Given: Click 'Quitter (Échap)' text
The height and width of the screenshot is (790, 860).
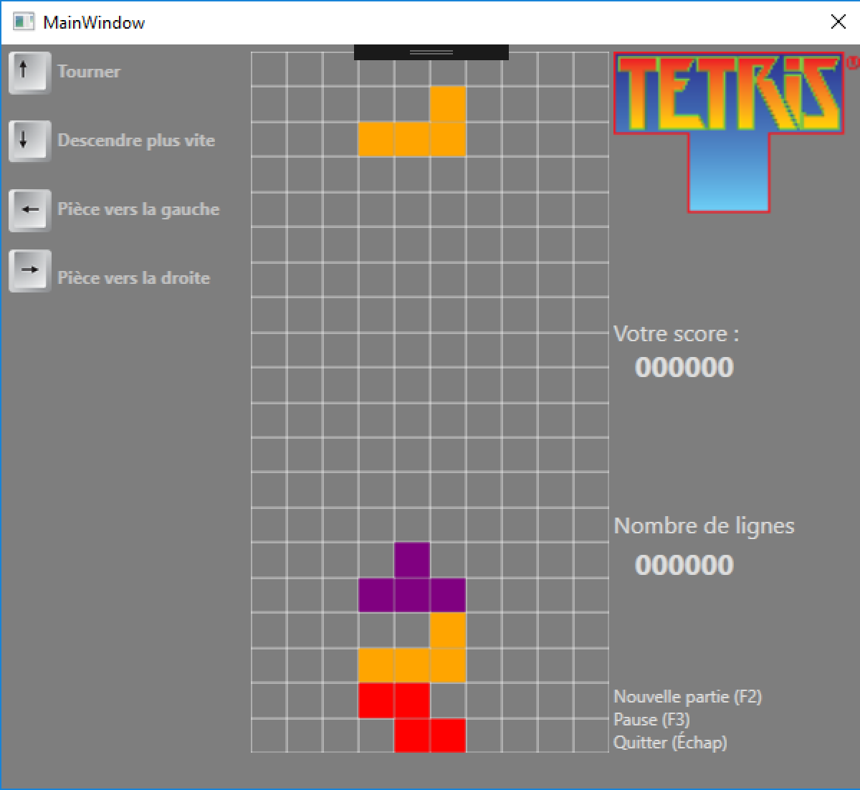Looking at the screenshot, I should pyautogui.click(x=670, y=742).
